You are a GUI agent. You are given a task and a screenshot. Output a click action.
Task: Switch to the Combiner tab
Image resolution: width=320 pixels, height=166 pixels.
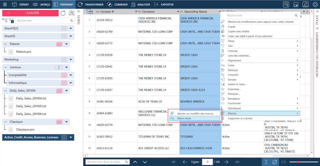117,5
